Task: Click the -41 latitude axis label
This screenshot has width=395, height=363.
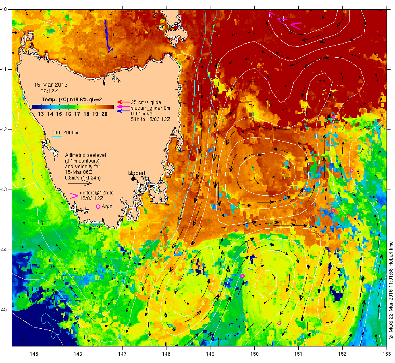Action: (x=4, y=69)
